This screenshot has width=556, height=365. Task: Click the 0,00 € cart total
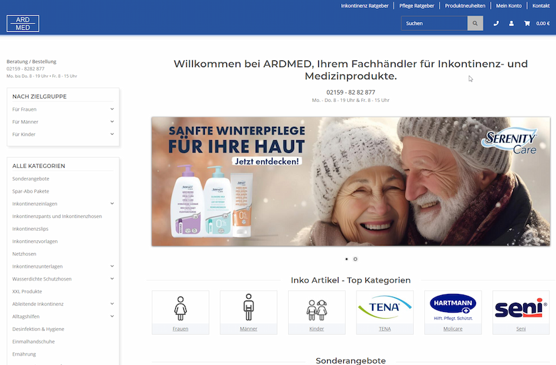coord(543,23)
